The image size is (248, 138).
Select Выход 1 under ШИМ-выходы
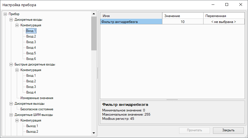tap(32, 126)
